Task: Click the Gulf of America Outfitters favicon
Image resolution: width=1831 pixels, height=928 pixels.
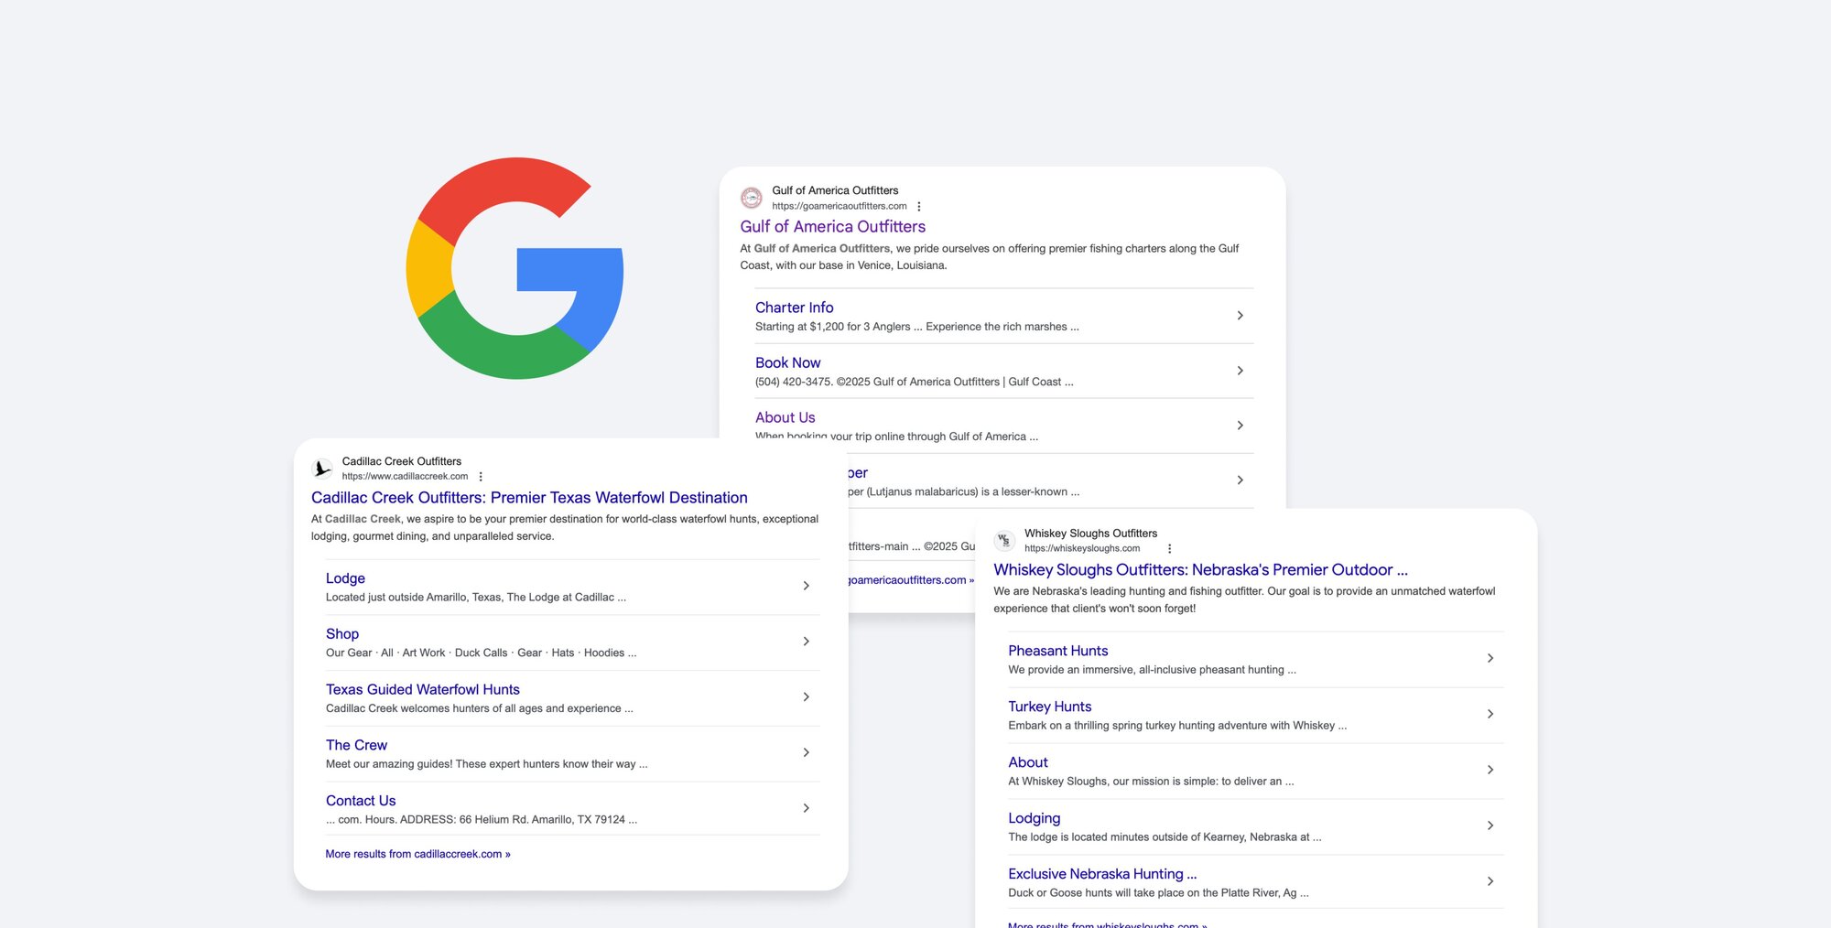Action: 750,198
